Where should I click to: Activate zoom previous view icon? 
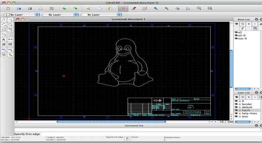(188, 8)
